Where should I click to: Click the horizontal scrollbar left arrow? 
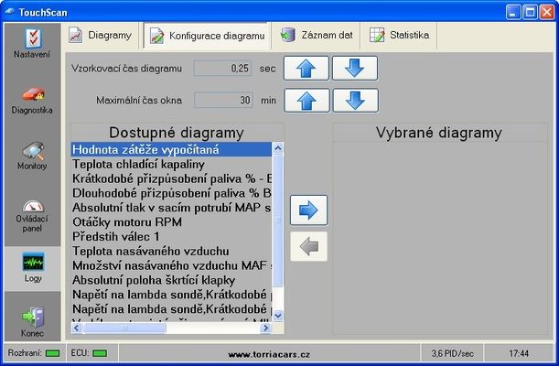(77, 328)
